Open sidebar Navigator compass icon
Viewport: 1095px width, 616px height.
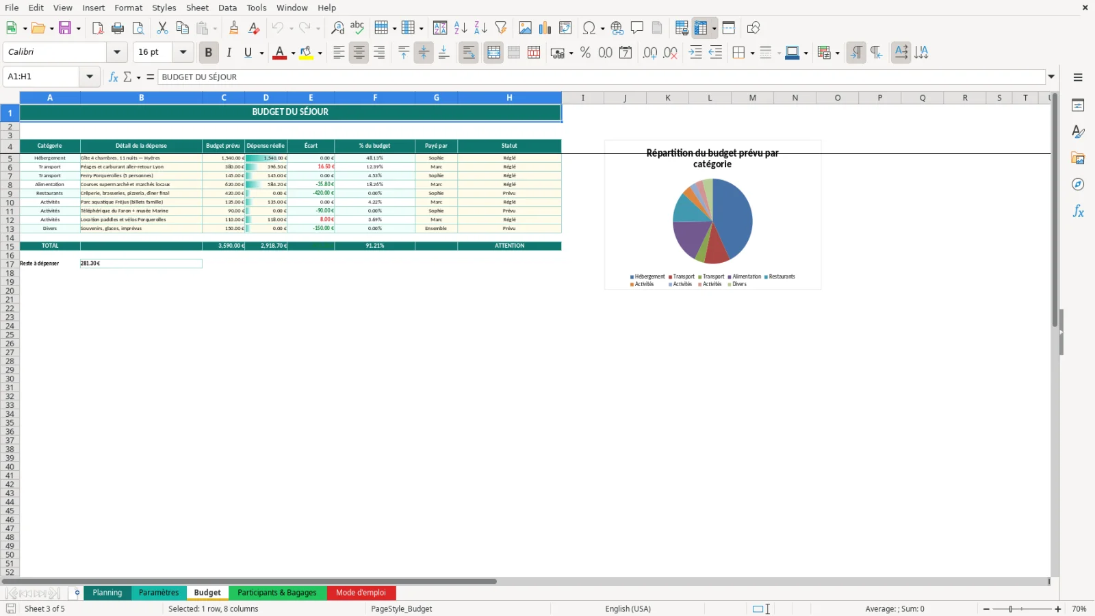click(1078, 185)
